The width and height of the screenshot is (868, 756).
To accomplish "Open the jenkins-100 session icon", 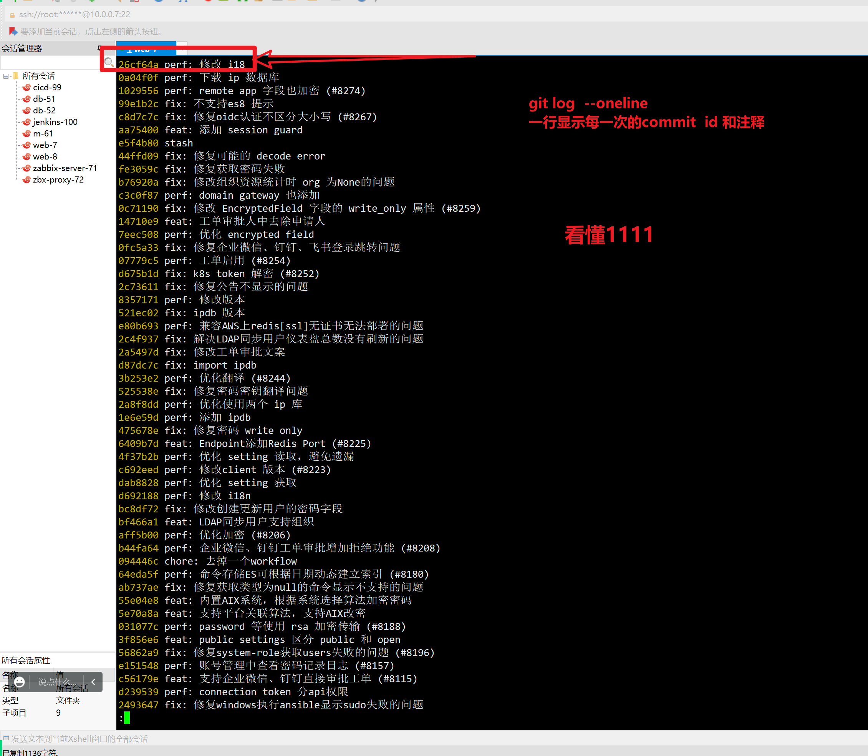I will (27, 122).
